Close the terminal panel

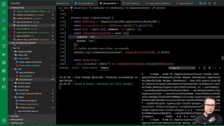click(x=220, y=68)
